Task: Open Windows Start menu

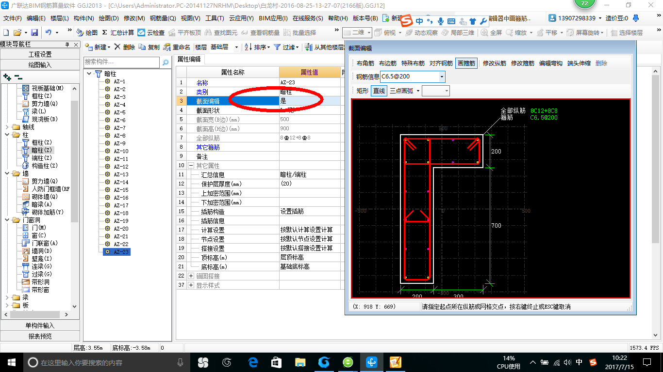Action: [x=11, y=362]
